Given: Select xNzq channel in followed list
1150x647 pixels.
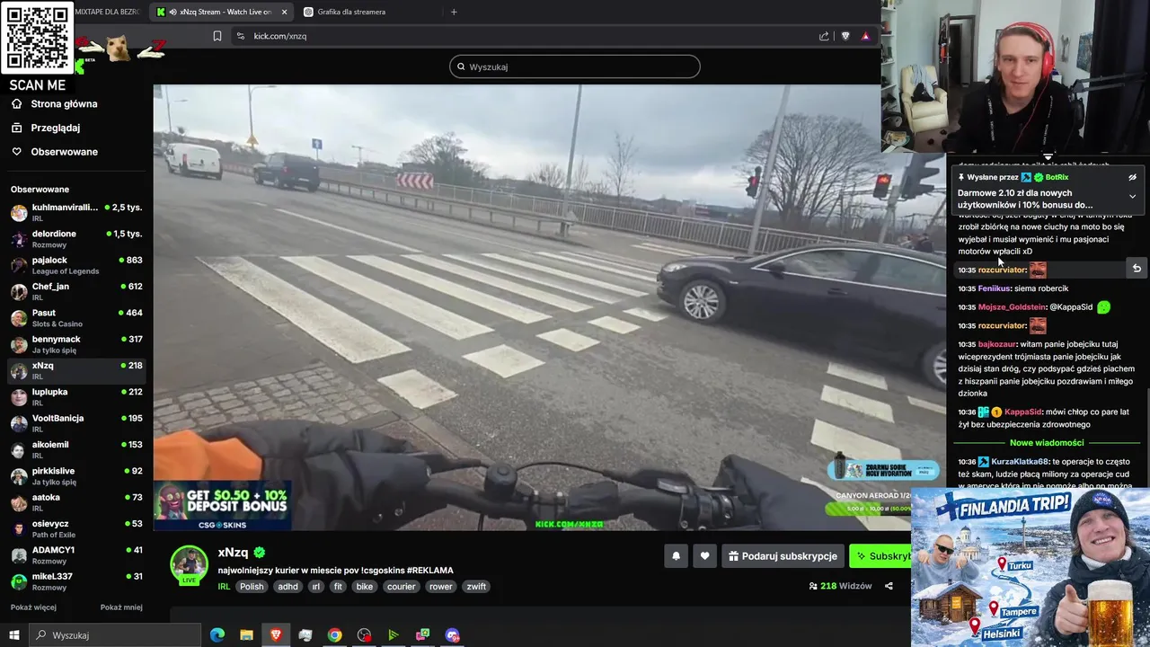Looking at the screenshot, I should click(76, 370).
